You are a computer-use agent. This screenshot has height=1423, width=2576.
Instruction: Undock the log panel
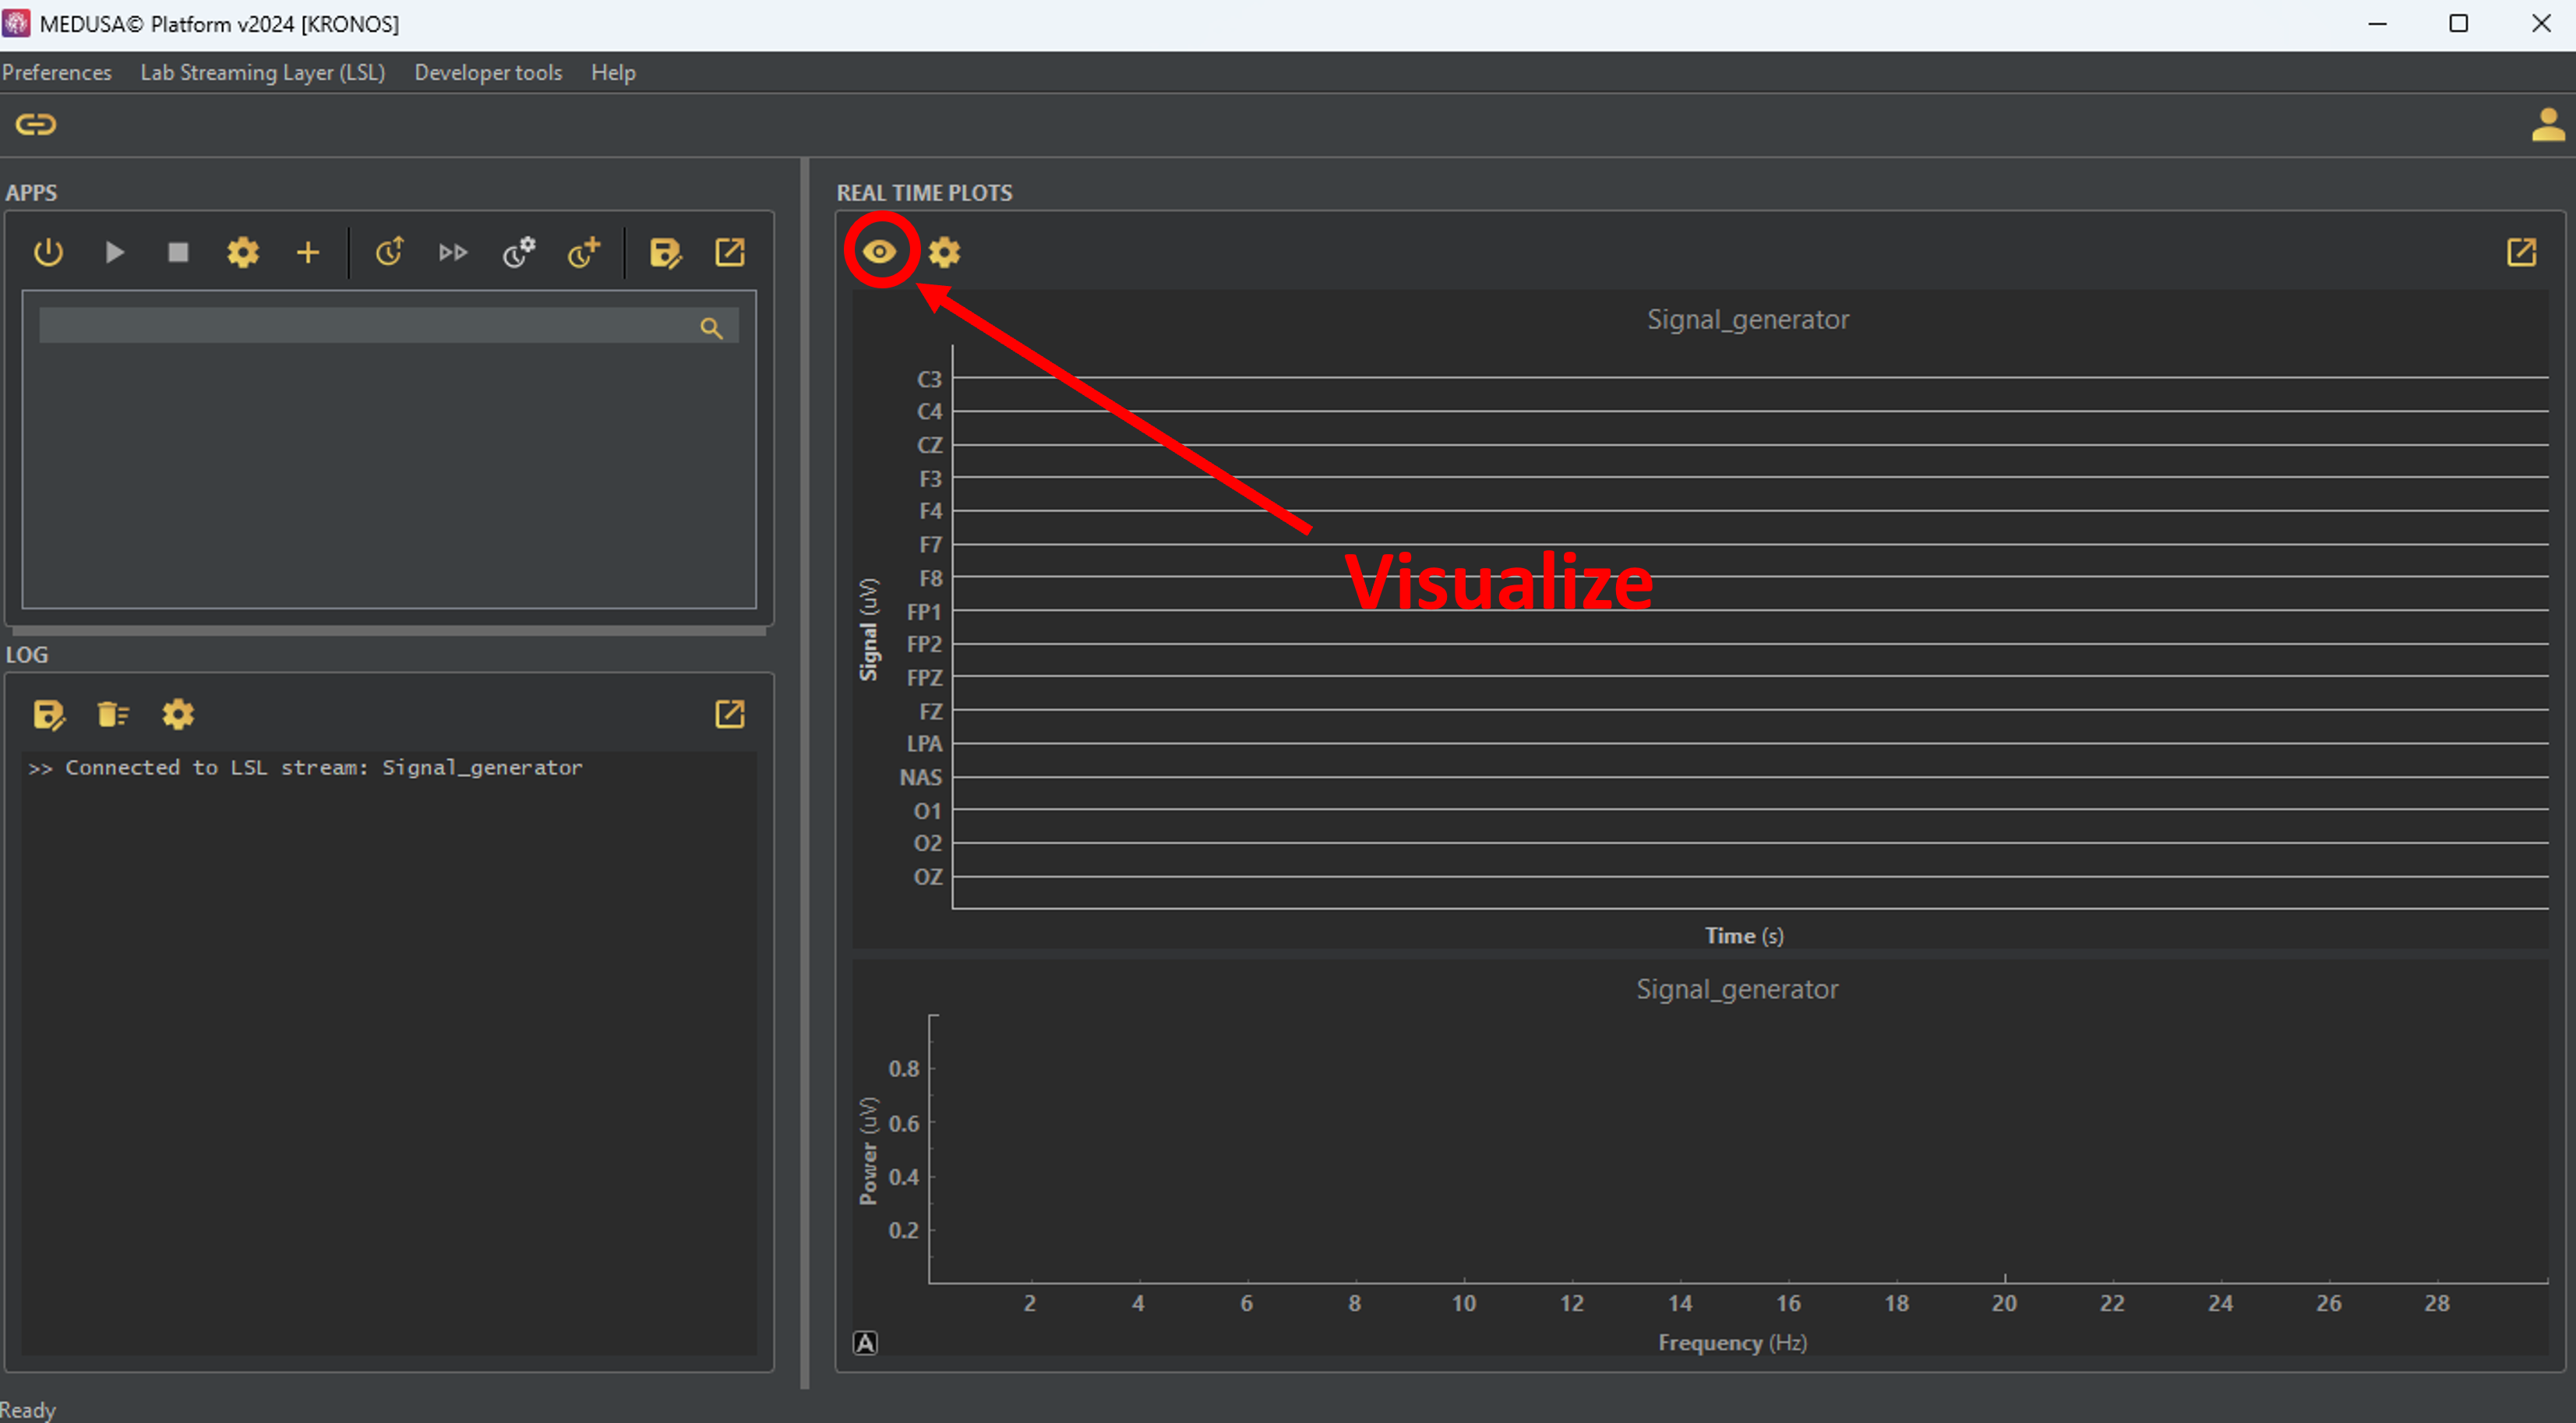pos(730,714)
